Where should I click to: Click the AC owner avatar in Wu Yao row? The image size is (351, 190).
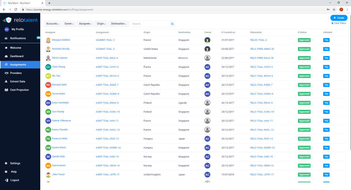click(x=207, y=76)
